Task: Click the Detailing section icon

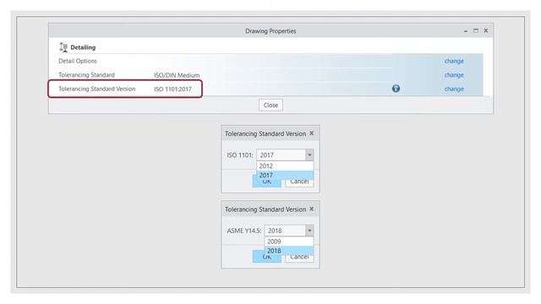Action: pyautogui.click(x=63, y=47)
